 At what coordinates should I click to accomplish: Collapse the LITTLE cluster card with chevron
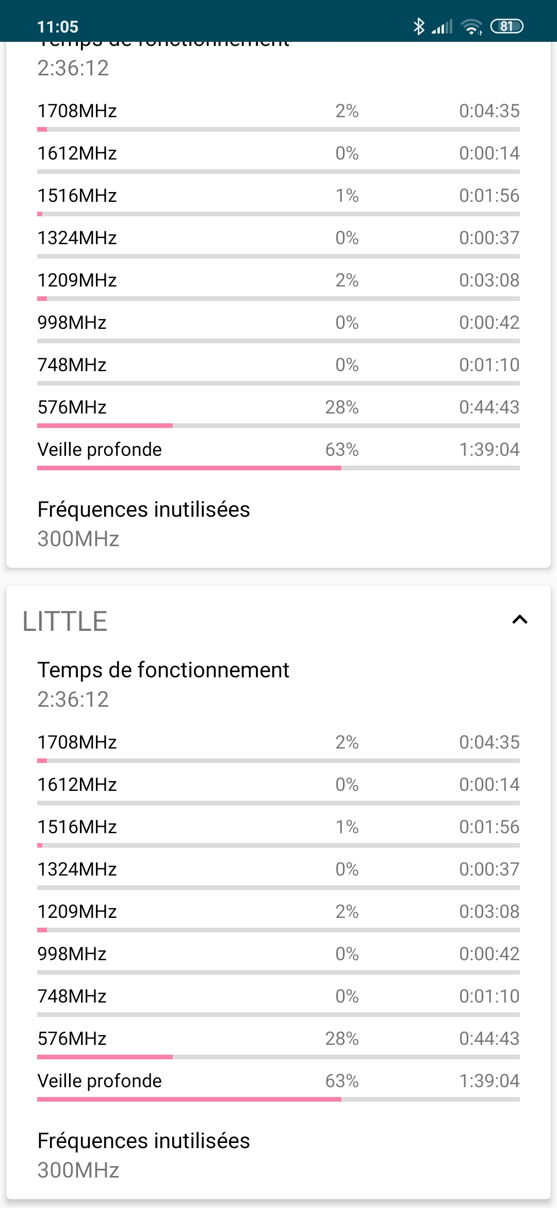click(519, 619)
